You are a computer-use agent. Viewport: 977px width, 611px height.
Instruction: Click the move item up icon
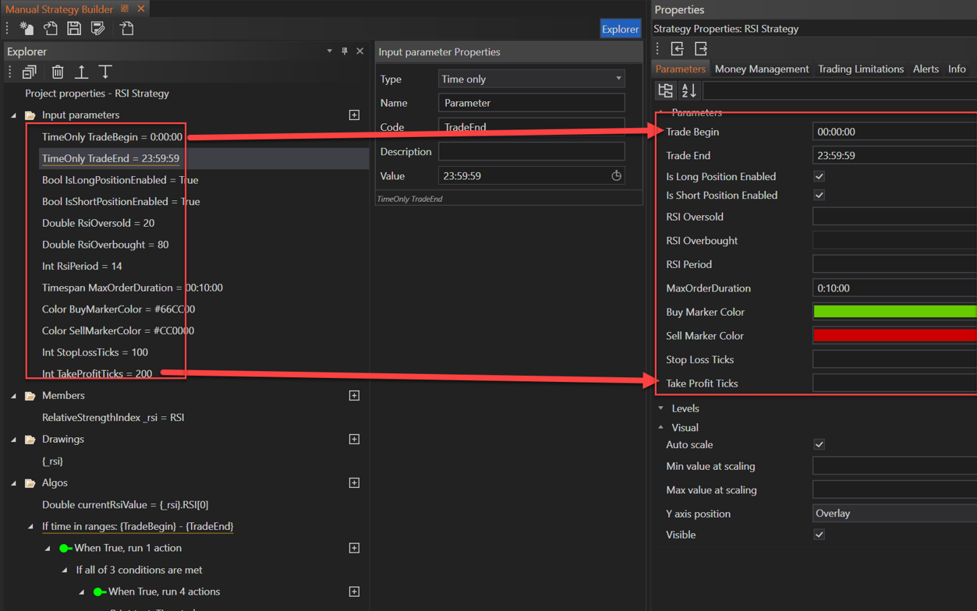coord(81,72)
